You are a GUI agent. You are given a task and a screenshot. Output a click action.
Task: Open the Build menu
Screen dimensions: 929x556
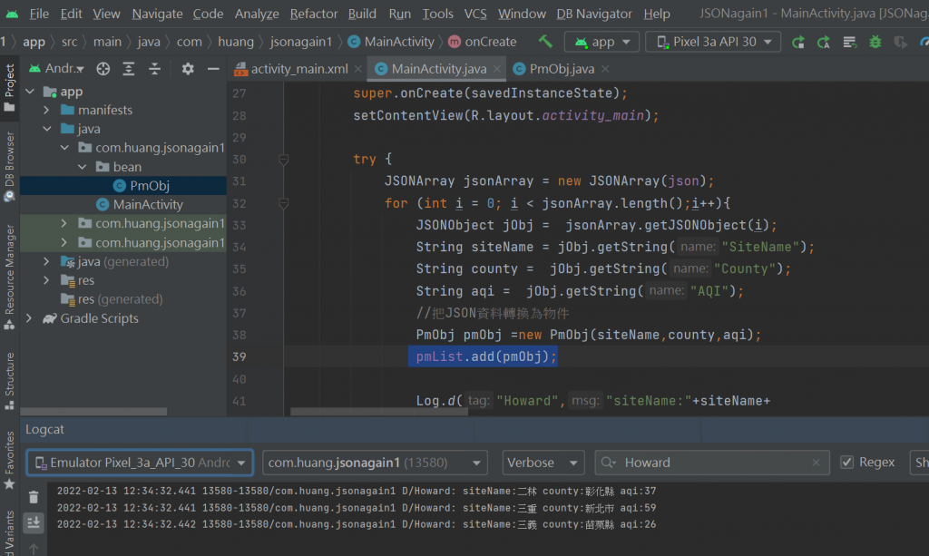click(361, 14)
